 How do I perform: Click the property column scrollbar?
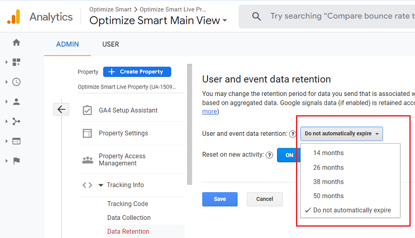[x=189, y=124]
